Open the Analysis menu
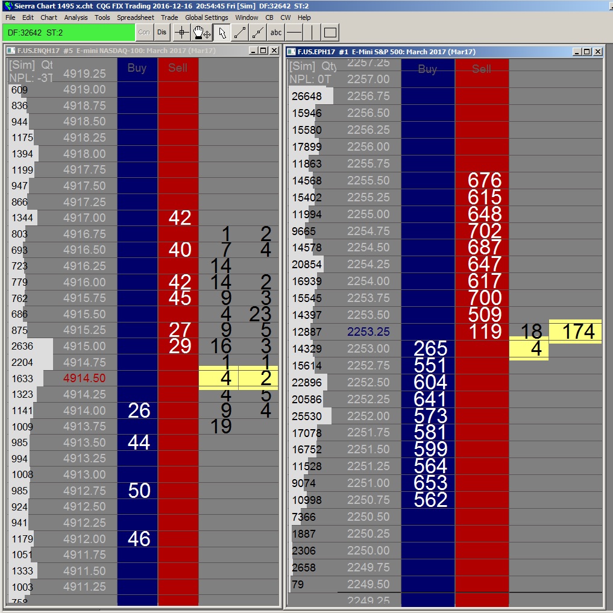This screenshot has width=613, height=613. pos(76,17)
